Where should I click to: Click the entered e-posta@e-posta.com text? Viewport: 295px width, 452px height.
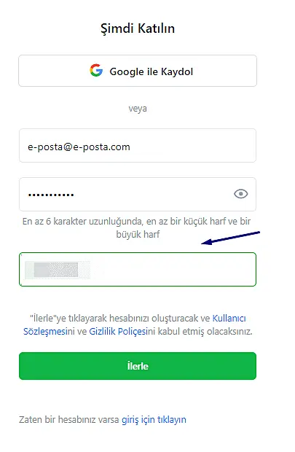(79, 147)
